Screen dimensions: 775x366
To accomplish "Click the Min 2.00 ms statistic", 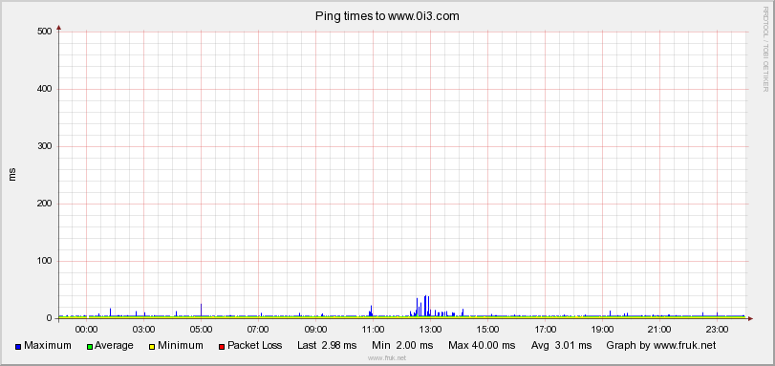I will pos(402,346).
